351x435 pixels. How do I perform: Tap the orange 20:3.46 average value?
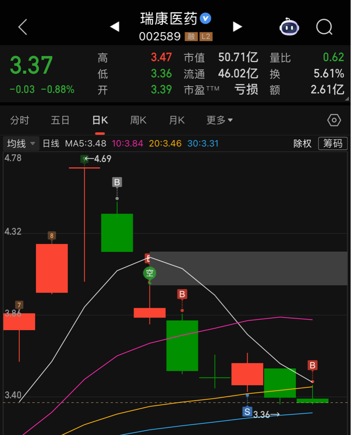pos(165,144)
